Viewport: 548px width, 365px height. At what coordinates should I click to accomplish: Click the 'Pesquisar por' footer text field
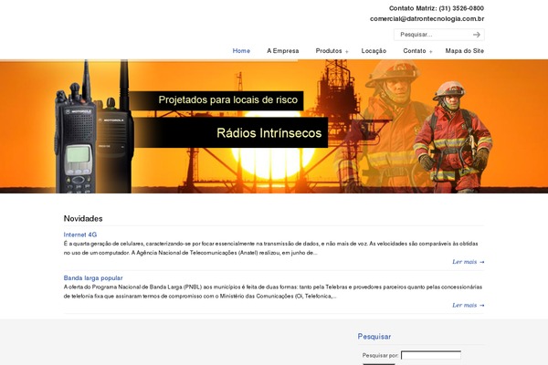[x=430, y=355]
